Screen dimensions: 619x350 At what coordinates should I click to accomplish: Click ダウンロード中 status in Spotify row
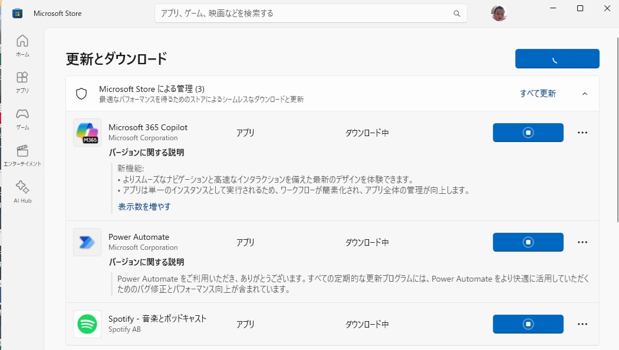click(367, 324)
